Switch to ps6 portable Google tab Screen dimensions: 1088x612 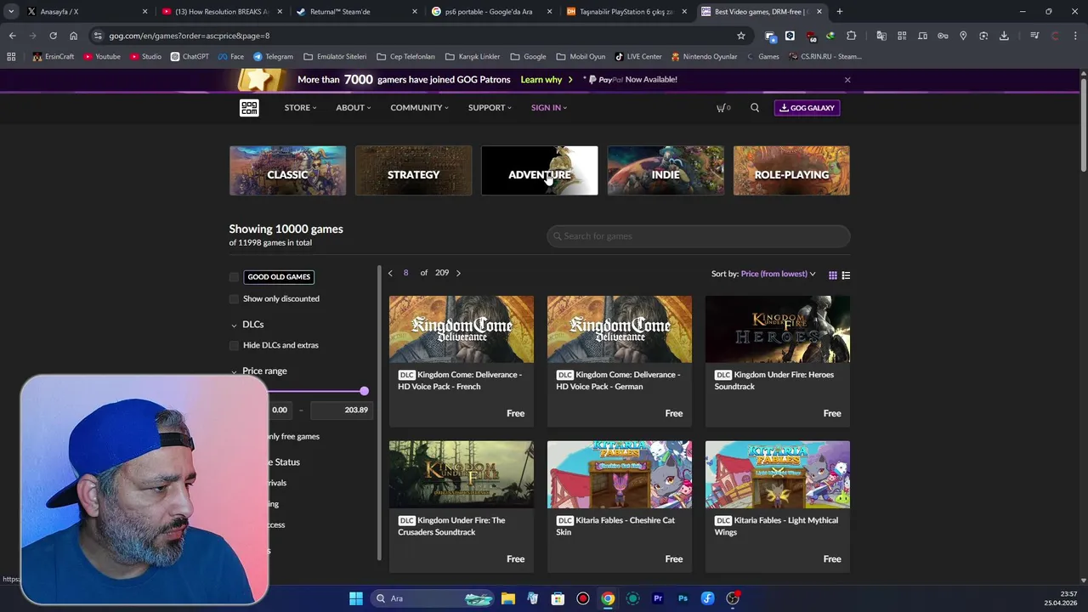(x=491, y=12)
